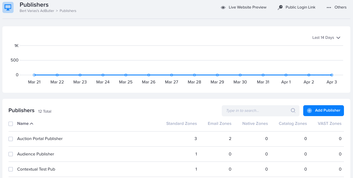The width and height of the screenshot is (353, 178).
Task: Focus the publisher search field
Action: [261, 111]
